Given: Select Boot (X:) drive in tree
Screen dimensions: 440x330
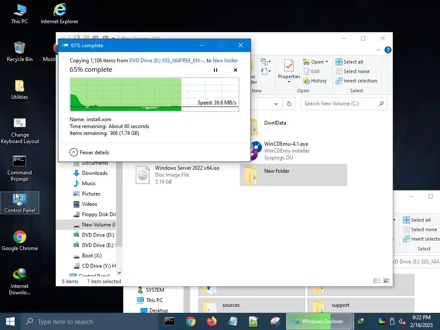Looking at the screenshot, I should click(x=88, y=256).
